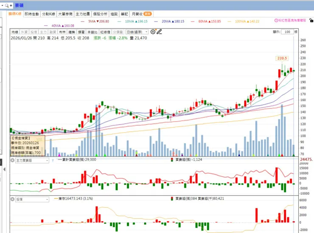
Task: Click the funnel icon beside 主力買賣超
Action: pyautogui.click(x=53, y=161)
